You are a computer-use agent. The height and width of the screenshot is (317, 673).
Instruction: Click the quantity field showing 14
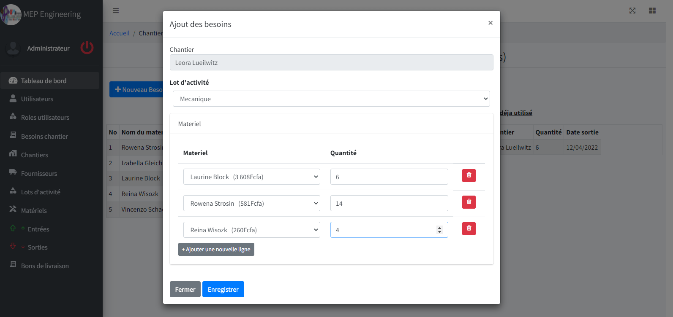(x=389, y=203)
